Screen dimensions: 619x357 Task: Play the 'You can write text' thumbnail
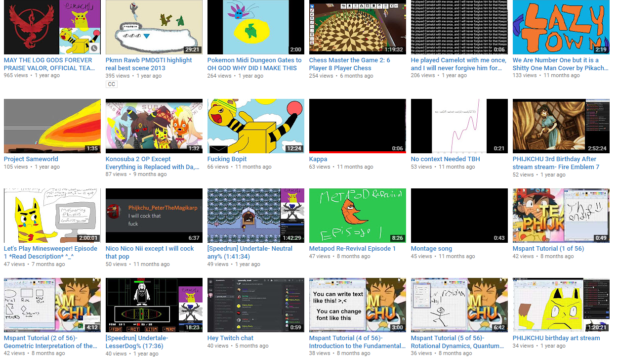pyautogui.click(x=358, y=305)
